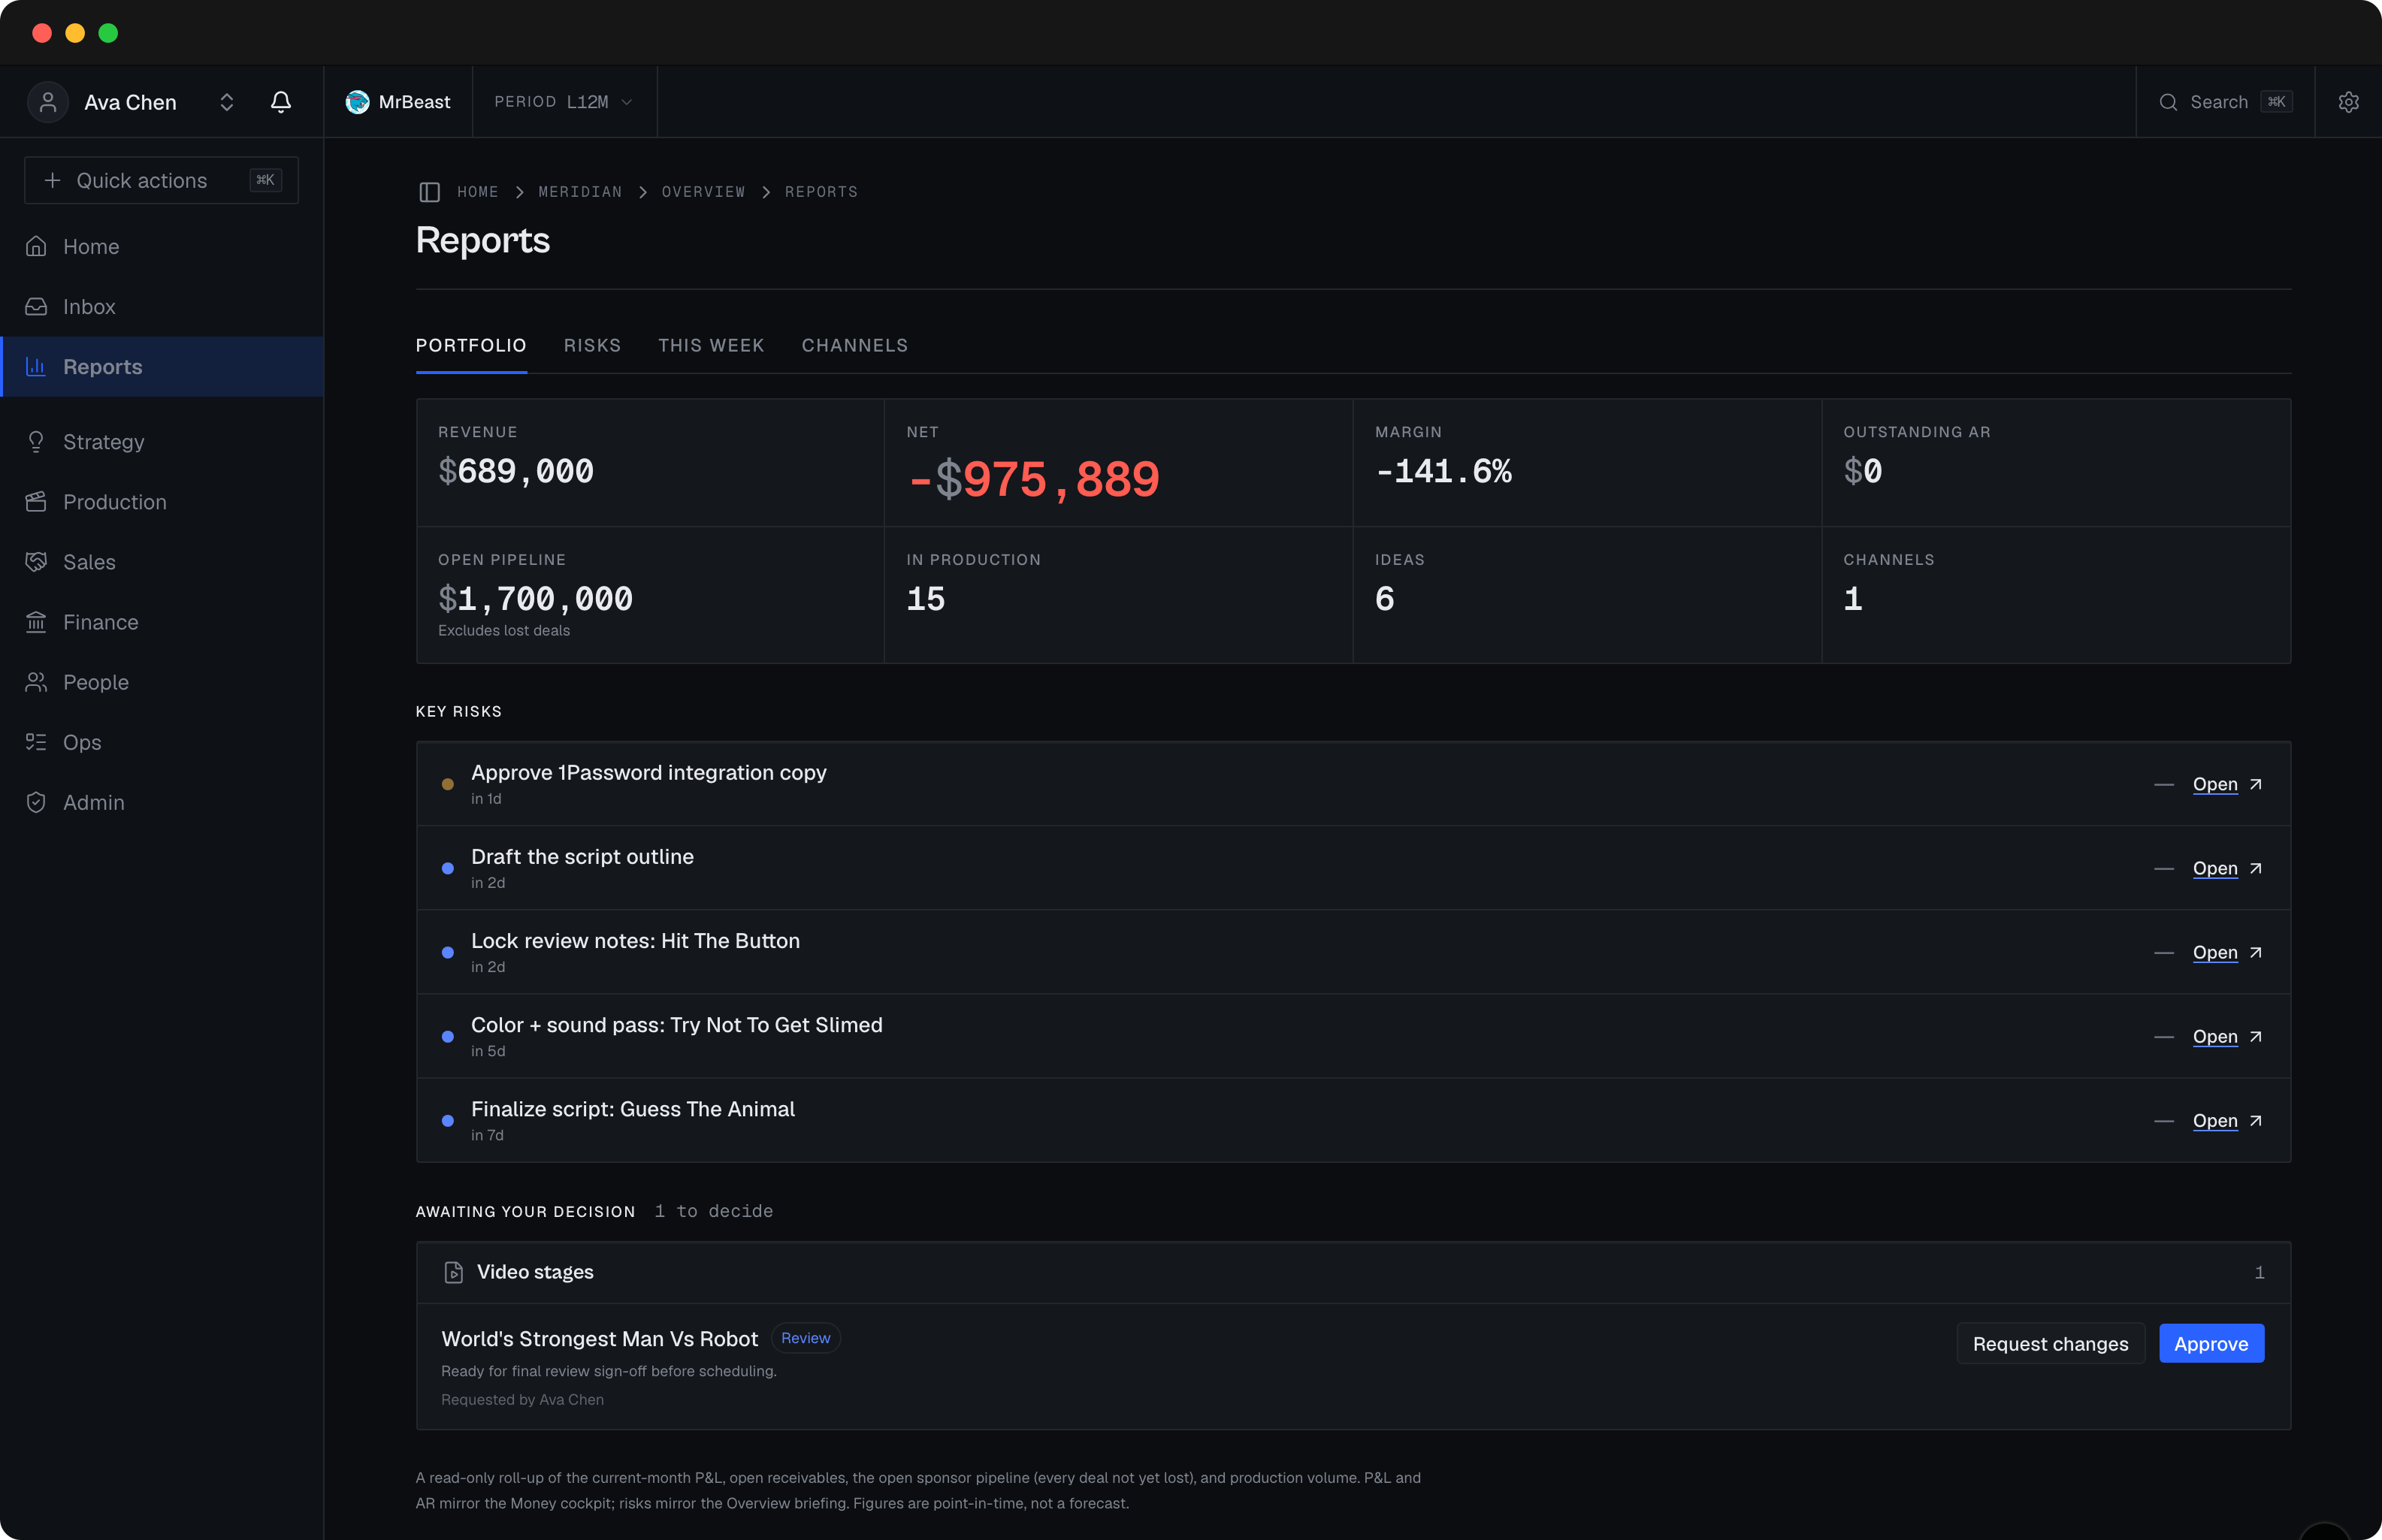2382x1540 pixels.
Task: Open the Quick actions button
Action: point(161,180)
